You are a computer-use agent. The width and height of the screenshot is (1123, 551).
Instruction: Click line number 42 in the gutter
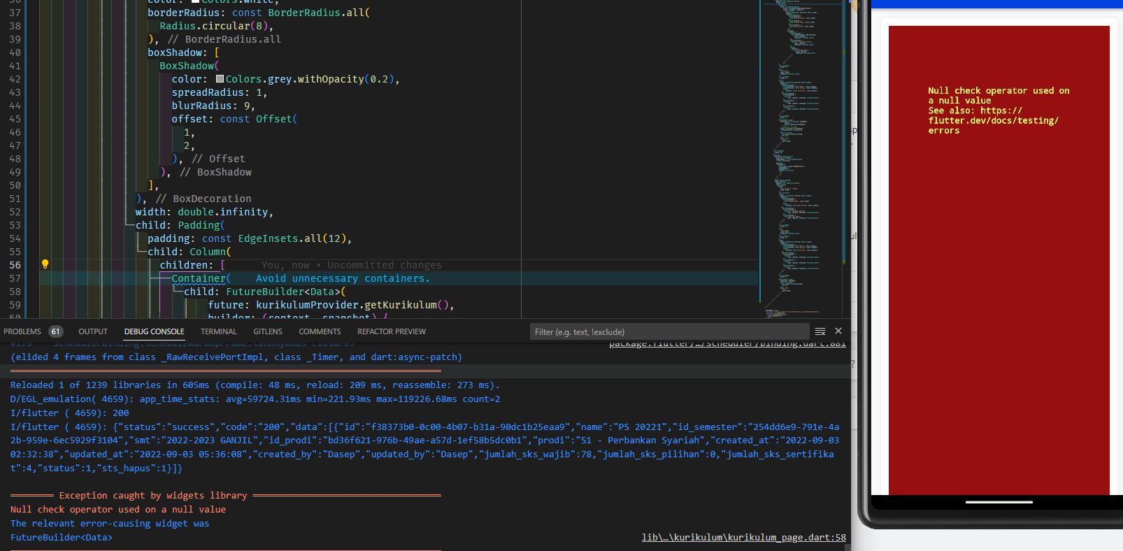coord(15,79)
